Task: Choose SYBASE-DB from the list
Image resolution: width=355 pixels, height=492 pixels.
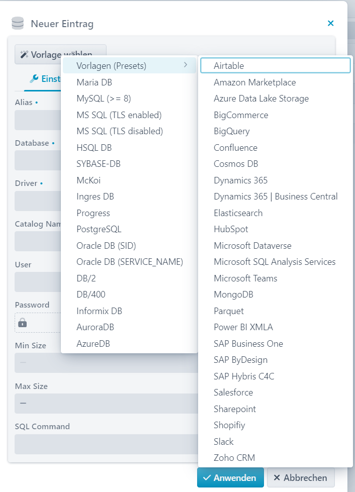Action: tap(129, 164)
